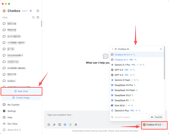
Task: Click the plus attach icon in input toolbar
Action: coord(49,125)
